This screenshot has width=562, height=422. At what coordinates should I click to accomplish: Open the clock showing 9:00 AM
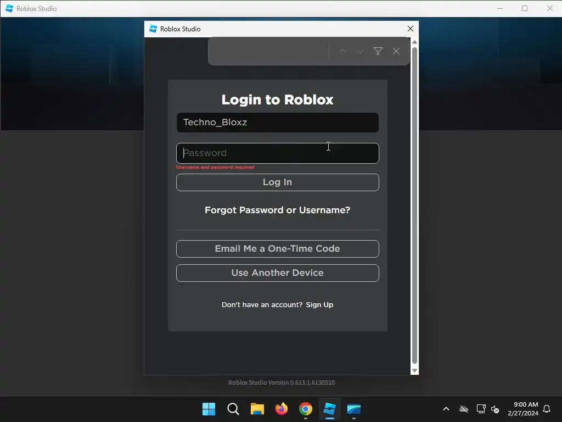click(x=523, y=409)
